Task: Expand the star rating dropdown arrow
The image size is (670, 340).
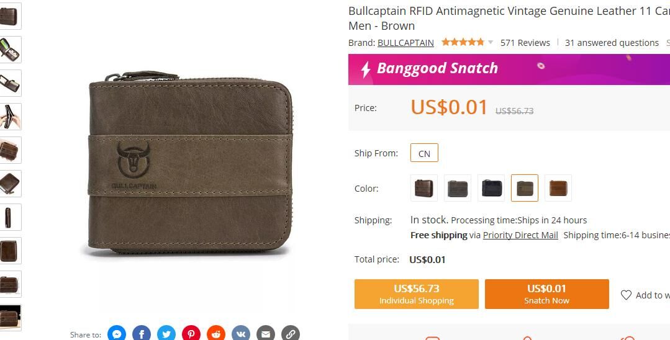Action: (x=491, y=42)
